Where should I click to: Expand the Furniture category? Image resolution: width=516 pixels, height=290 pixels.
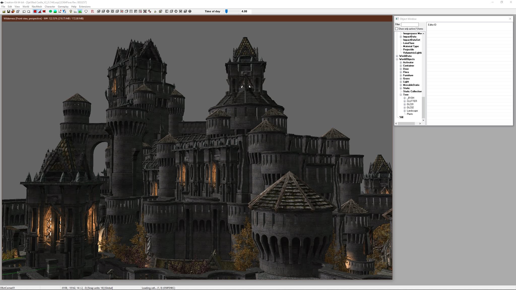pyautogui.click(x=401, y=75)
